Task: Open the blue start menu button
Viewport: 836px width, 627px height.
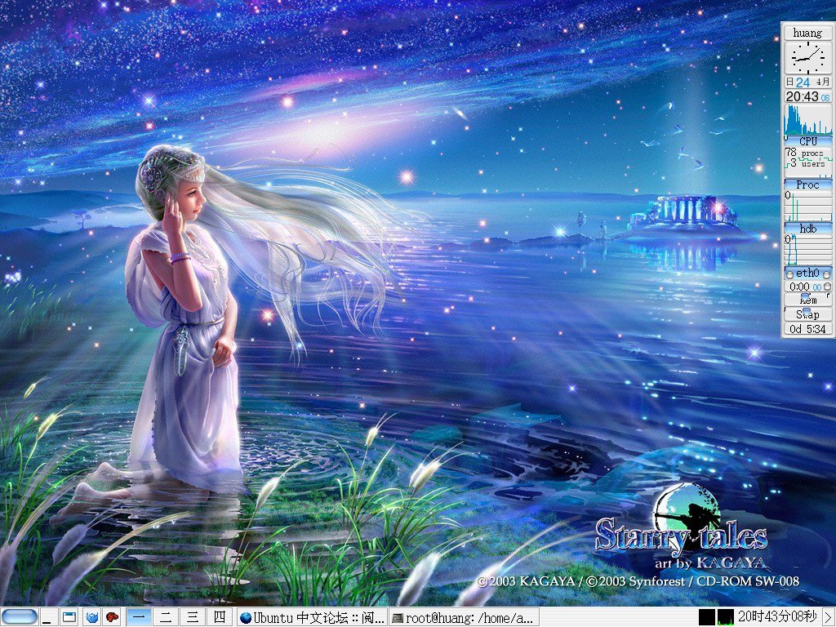Action: pos(20,617)
